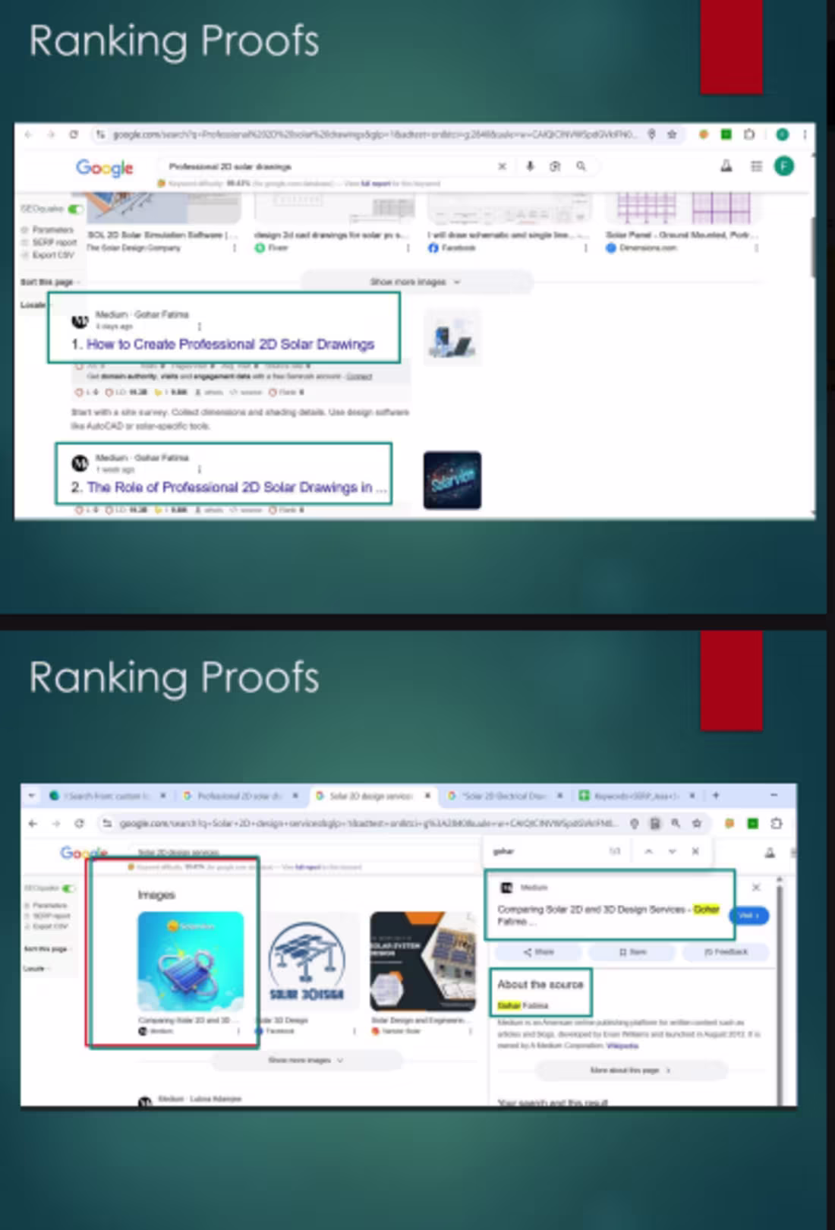Click back arrow in upper slide's browser
The image size is (835, 1230).
28,134
